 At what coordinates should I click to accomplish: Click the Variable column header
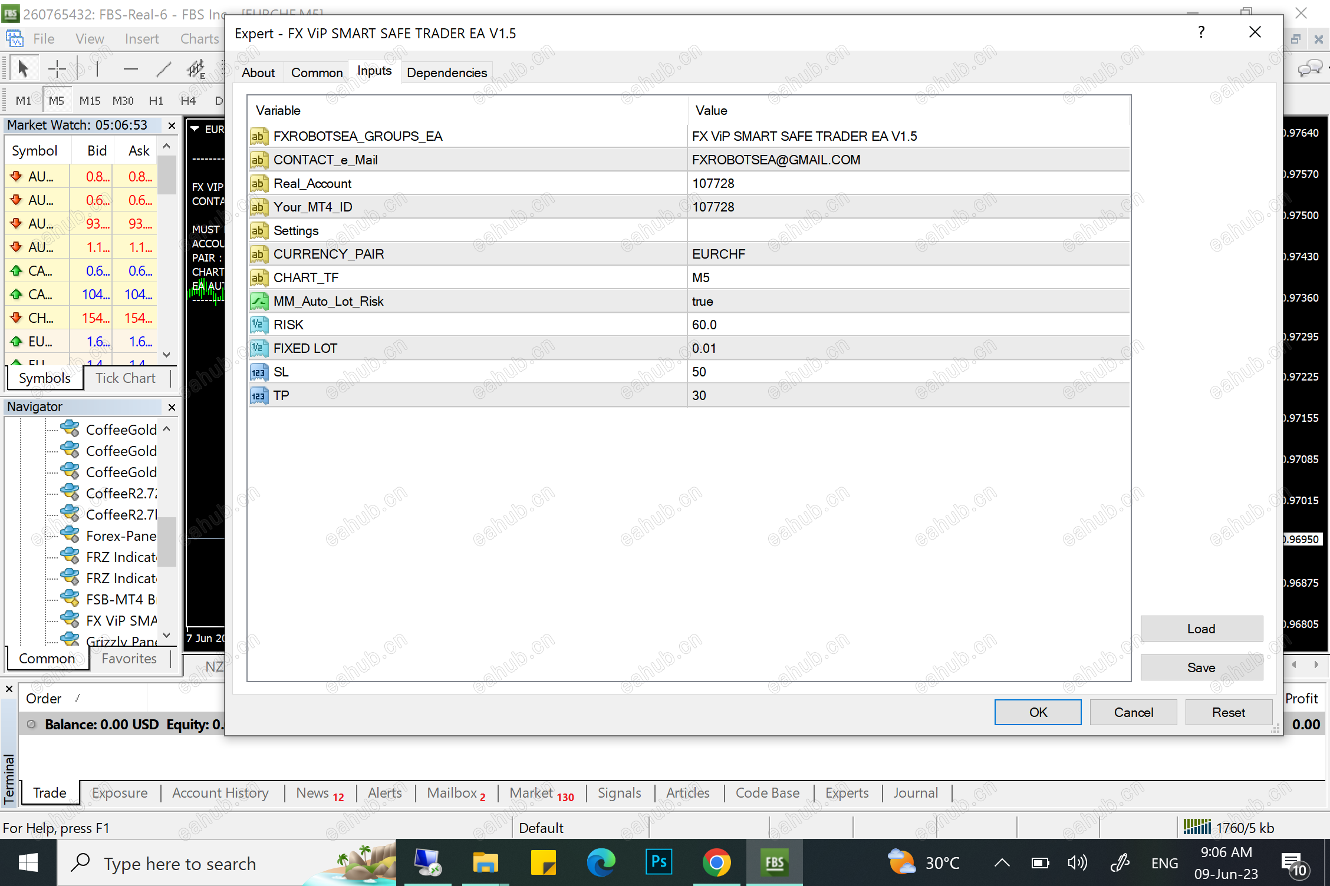(x=468, y=110)
